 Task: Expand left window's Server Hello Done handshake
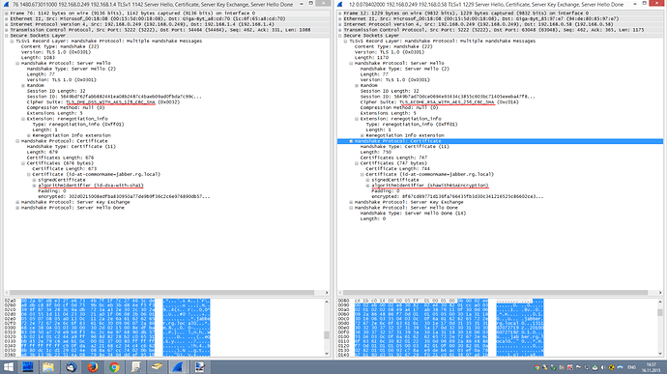17,208
